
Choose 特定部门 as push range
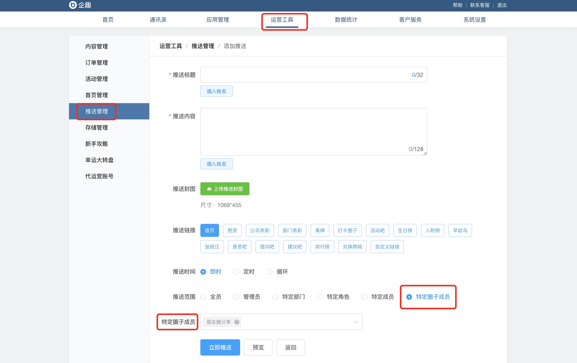(x=275, y=297)
